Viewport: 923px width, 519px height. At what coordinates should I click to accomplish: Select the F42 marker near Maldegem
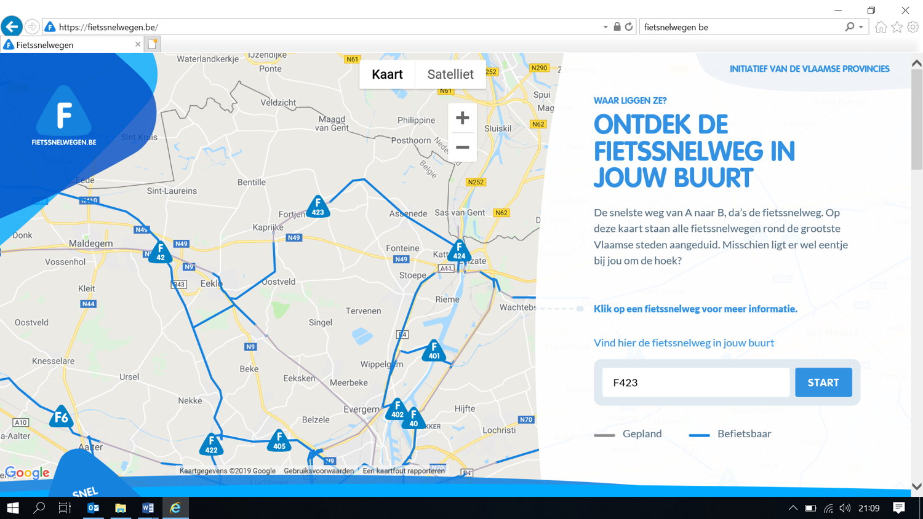click(161, 252)
